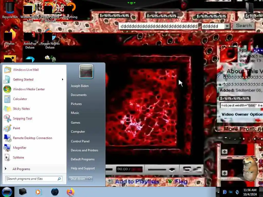Viewport: 263px width, 197px height.
Task: Click the Windows Live Mail icon in Start menu
Action: pos(7,70)
